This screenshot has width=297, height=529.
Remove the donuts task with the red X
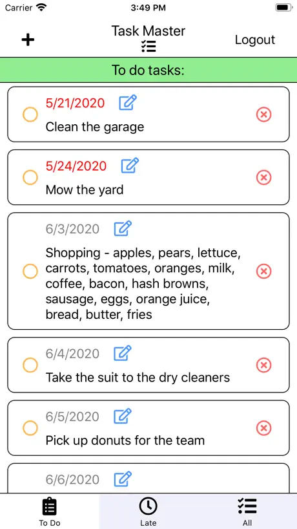[263, 428]
